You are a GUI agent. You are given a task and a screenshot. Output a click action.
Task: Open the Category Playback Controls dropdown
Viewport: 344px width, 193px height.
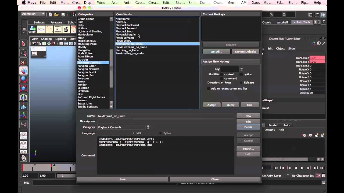pos(148,127)
